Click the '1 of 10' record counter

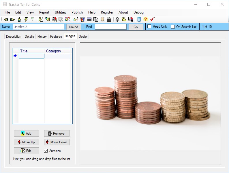click(207, 27)
